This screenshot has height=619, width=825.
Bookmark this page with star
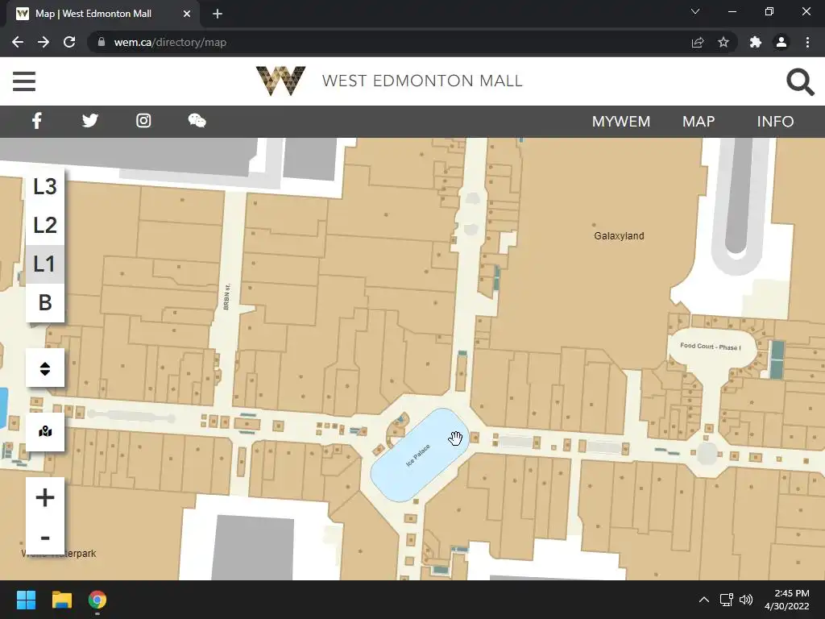[x=723, y=42]
